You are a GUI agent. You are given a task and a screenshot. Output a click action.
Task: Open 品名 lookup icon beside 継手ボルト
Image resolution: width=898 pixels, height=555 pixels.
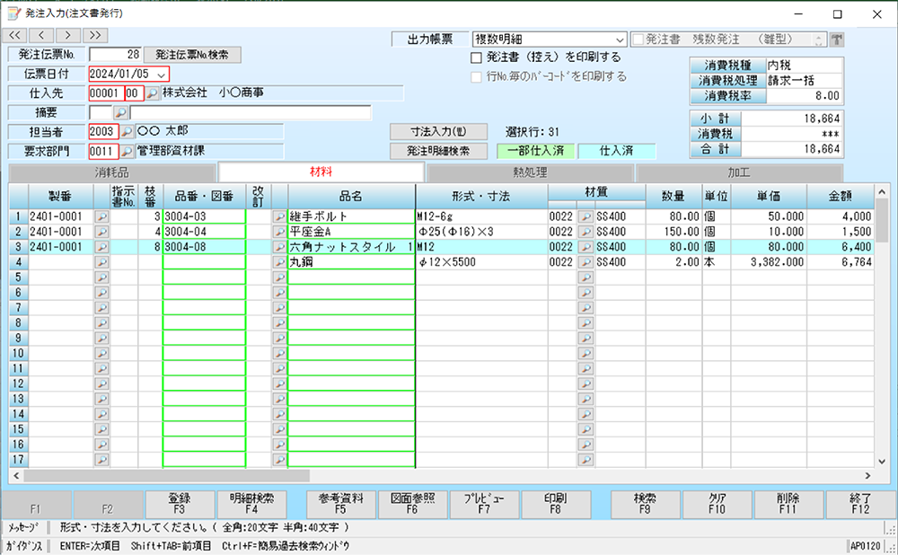point(279,216)
